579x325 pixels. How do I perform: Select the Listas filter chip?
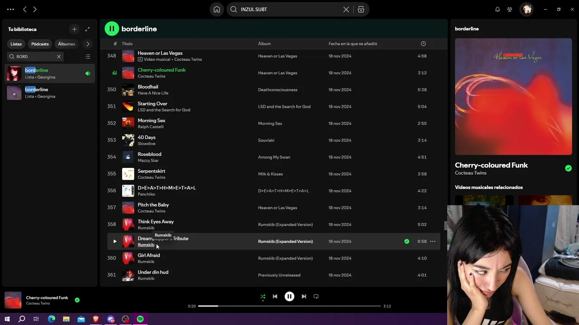point(16,44)
